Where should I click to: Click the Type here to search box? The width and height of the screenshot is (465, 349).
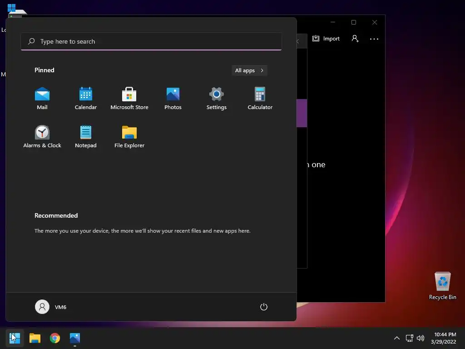point(151,41)
